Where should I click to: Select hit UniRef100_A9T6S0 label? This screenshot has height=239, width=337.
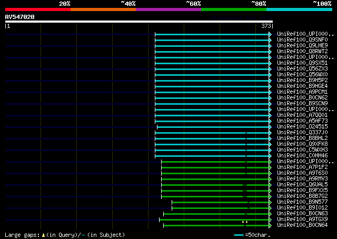(302, 173)
